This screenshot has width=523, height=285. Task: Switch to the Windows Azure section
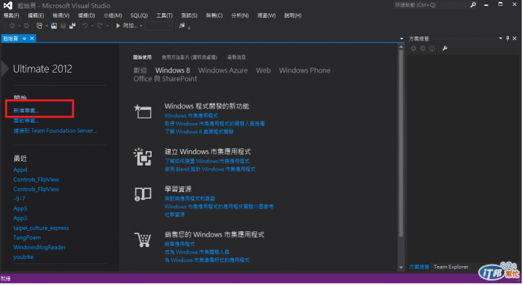[223, 71]
